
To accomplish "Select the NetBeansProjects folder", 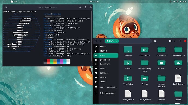I will 145,63.
